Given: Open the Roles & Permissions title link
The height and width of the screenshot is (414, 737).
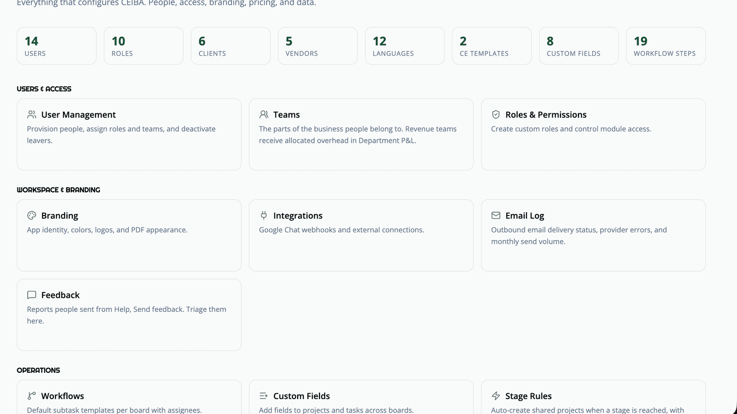Looking at the screenshot, I should [546, 115].
